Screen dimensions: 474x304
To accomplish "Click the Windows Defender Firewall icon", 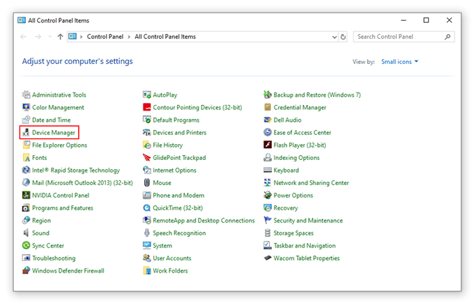I will pos(26,271).
